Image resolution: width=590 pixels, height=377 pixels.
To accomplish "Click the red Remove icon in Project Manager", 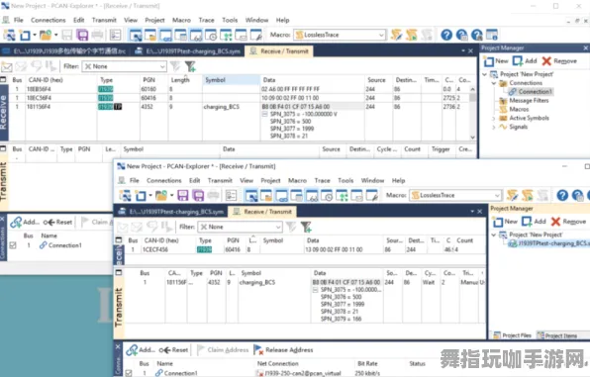I will tap(546, 61).
